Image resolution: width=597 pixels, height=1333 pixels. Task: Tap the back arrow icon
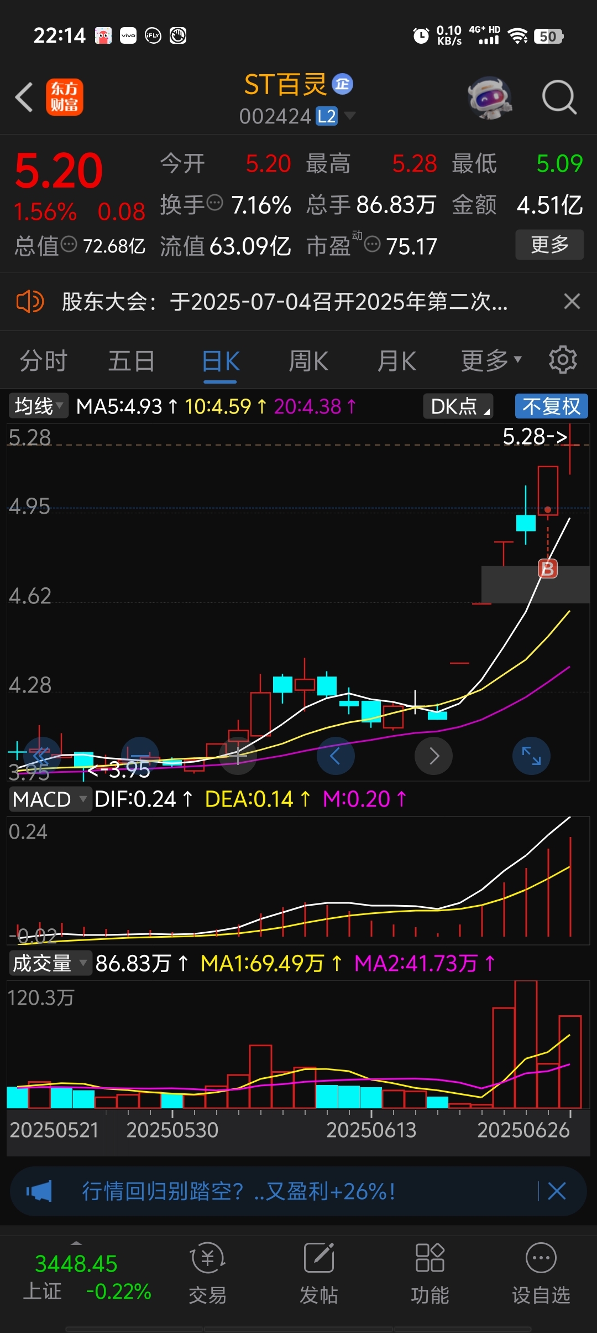(x=24, y=97)
